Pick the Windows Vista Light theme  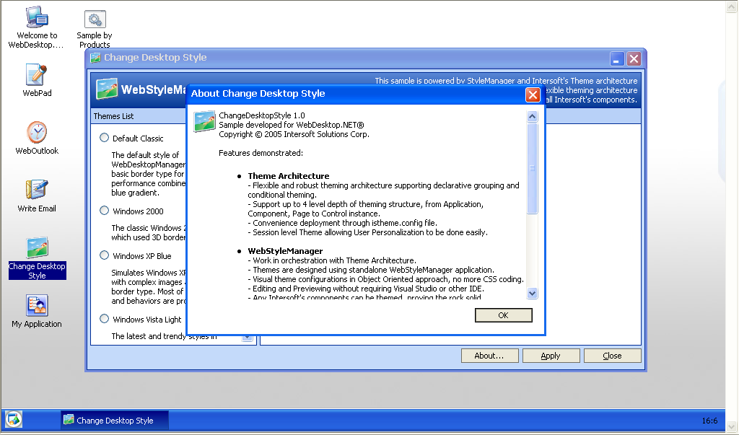pyautogui.click(x=105, y=319)
